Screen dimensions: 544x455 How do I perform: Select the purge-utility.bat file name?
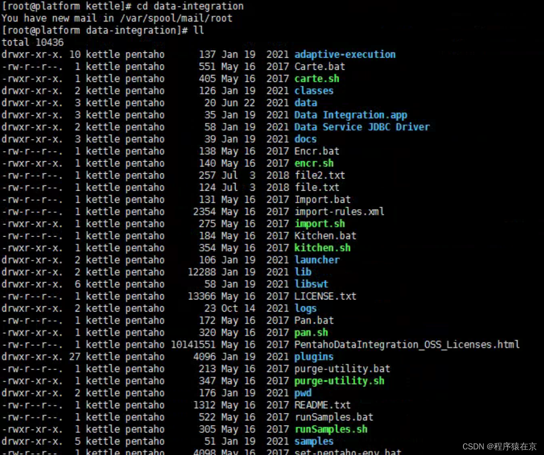pos(342,369)
